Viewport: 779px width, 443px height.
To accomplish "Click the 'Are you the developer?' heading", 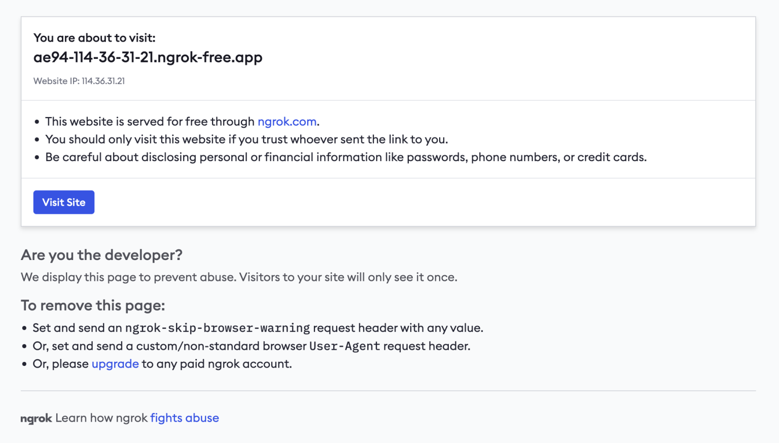I will pos(101,255).
